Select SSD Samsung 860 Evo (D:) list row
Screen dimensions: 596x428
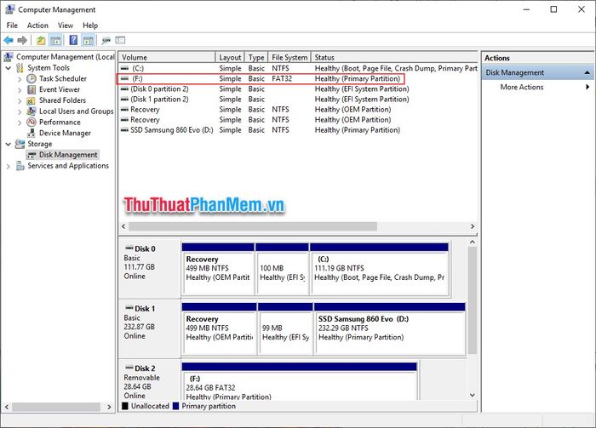pyautogui.click(x=298, y=130)
